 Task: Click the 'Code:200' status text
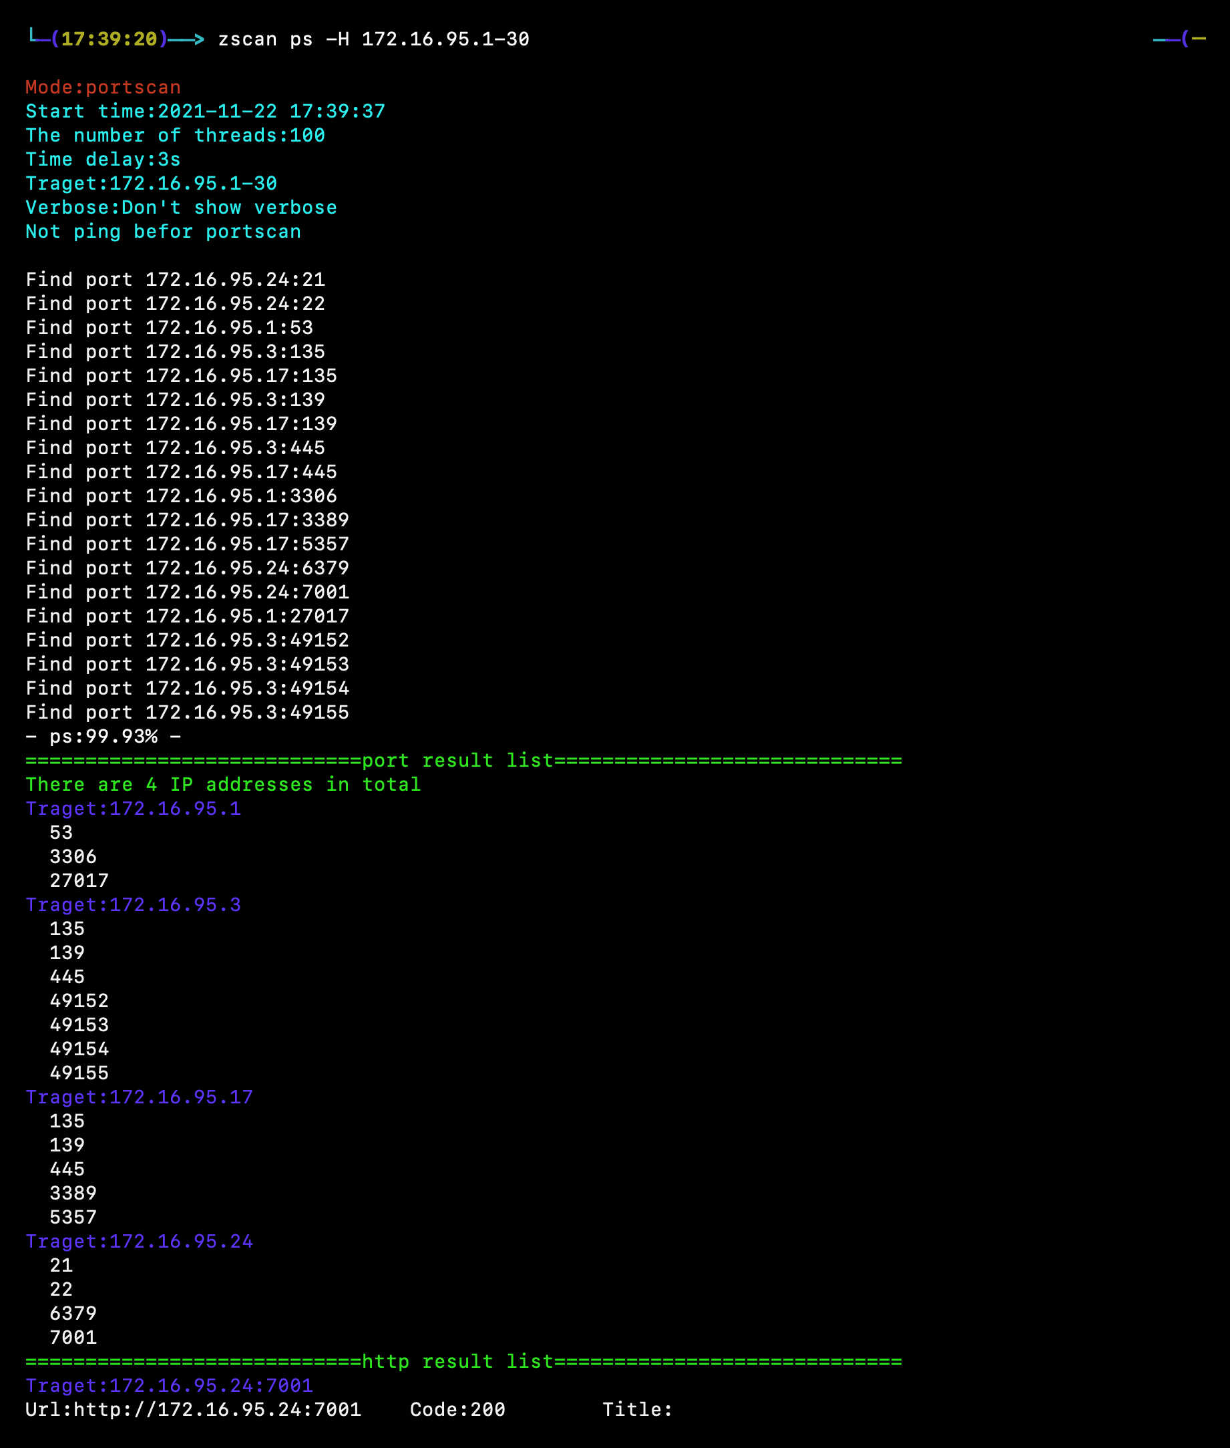point(457,1411)
